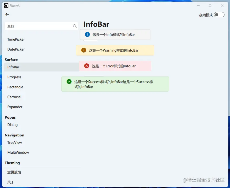Click the green Success checkmark icon
This screenshot has width=230, height=188.
click(69, 81)
